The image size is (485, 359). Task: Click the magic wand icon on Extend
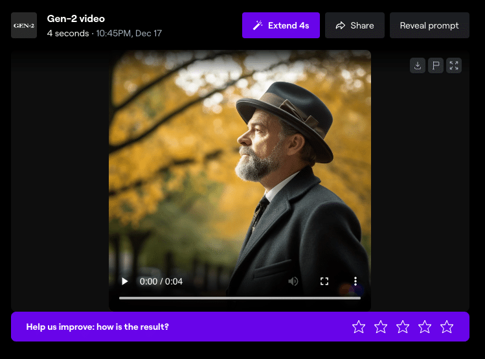click(258, 25)
